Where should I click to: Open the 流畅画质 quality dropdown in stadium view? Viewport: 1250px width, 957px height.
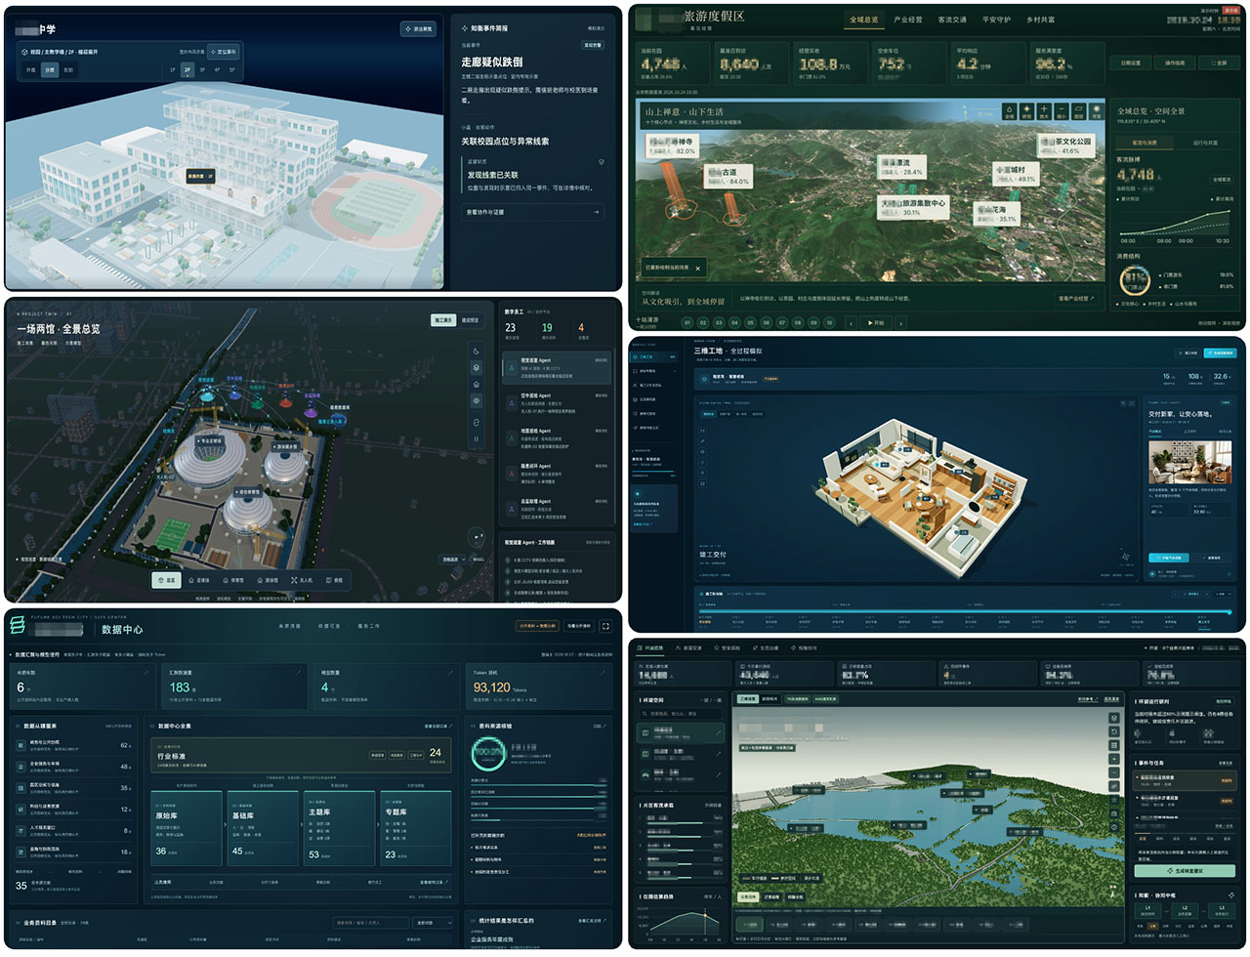(x=451, y=561)
